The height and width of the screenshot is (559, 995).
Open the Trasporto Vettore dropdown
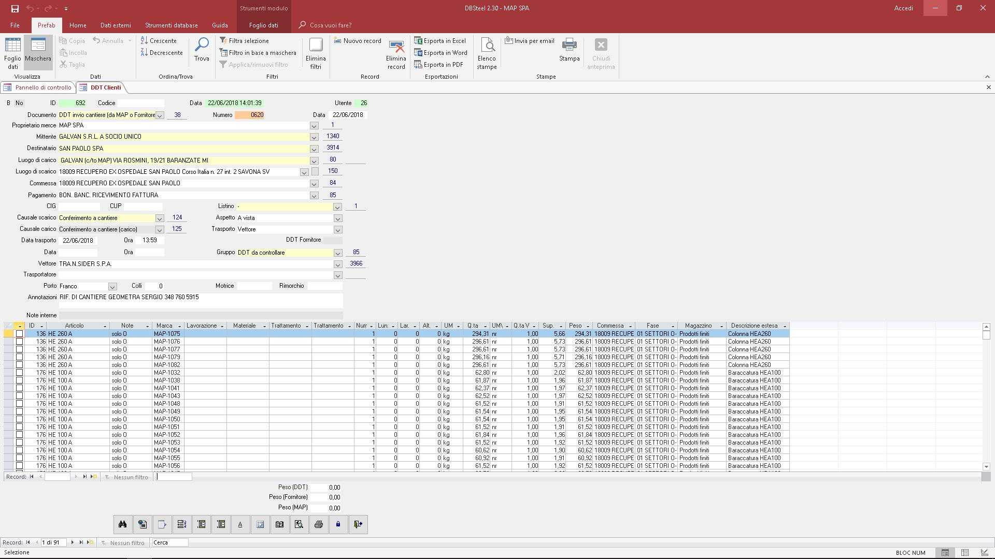click(338, 230)
